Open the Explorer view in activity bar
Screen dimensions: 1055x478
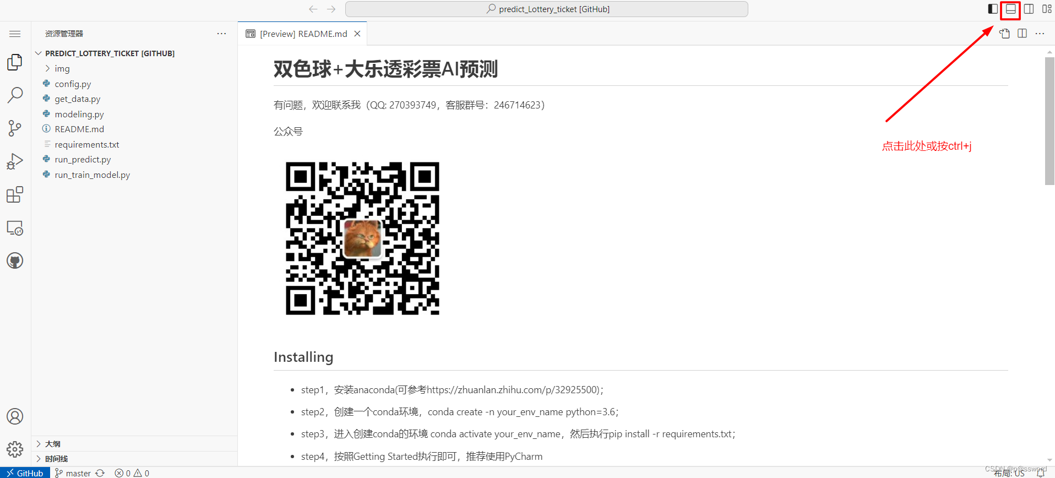coord(15,62)
